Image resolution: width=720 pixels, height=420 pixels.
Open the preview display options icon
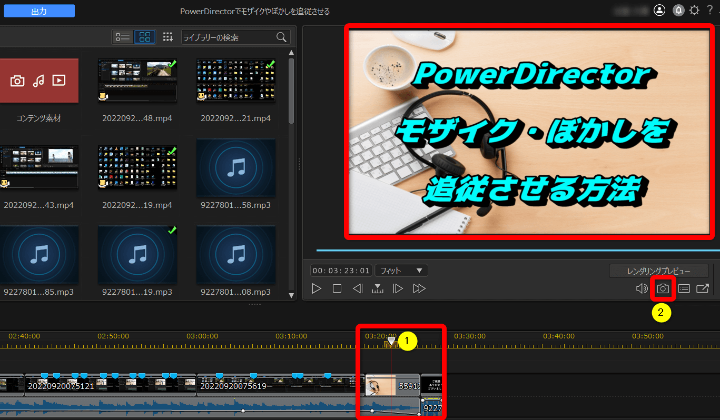684,288
